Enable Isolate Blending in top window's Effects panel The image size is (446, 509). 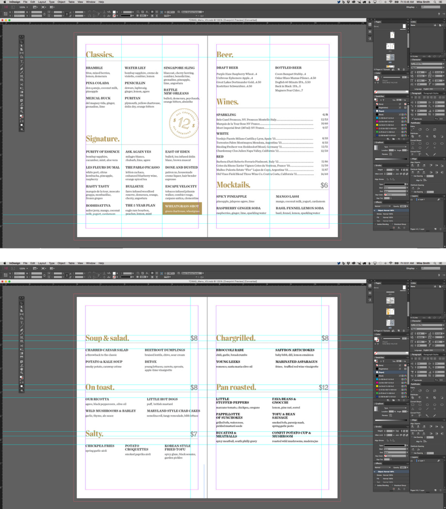click(376, 224)
